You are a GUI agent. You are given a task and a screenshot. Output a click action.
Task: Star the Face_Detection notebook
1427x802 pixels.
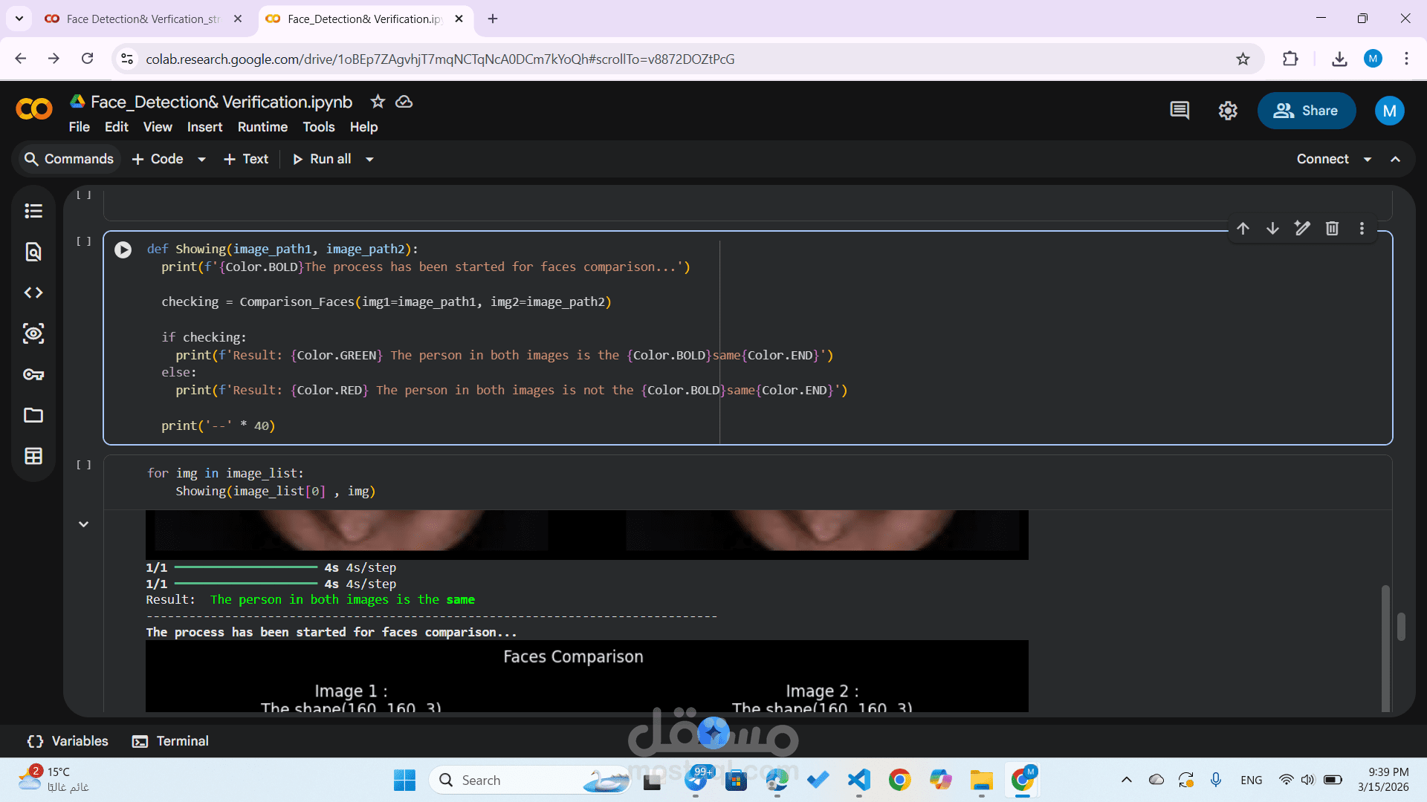378,102
